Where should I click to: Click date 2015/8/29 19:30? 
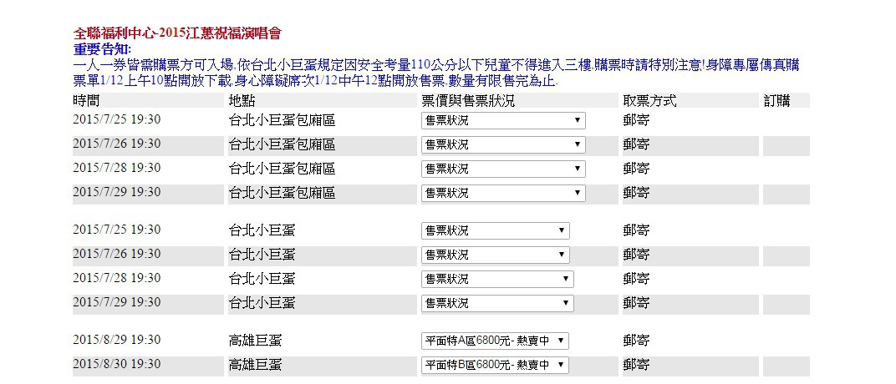tap(116, 340)
